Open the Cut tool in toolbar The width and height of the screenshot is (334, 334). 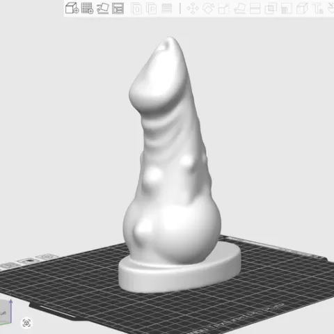[255, 8]
